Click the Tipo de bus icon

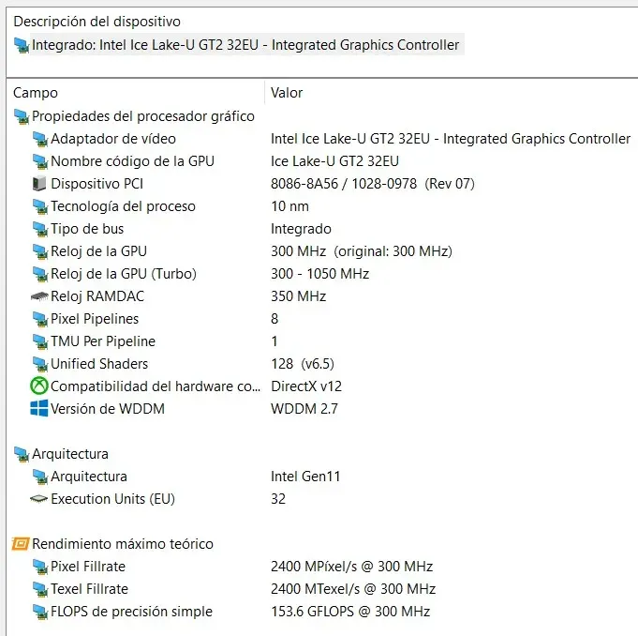[40, 229]
